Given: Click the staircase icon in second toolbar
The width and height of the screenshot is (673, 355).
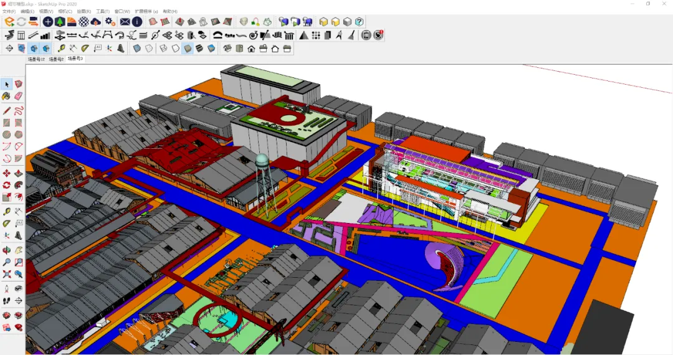Looking at the screenshot, I should pos(45,35).
